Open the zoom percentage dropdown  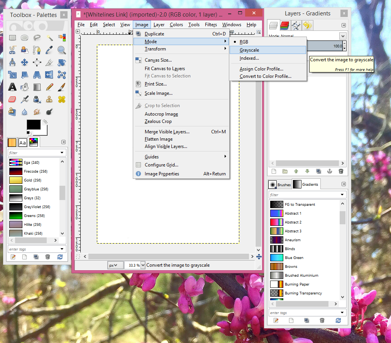(143, 265)
